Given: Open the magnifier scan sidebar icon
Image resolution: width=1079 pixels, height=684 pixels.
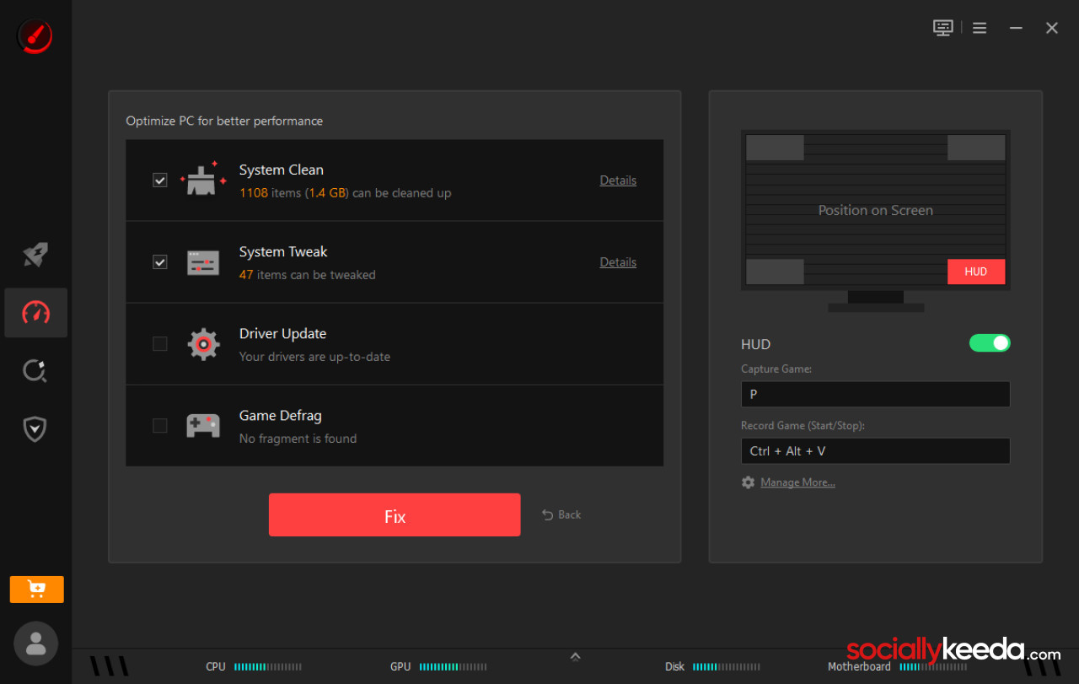Looking at the screenshot, I should [35, 371].
